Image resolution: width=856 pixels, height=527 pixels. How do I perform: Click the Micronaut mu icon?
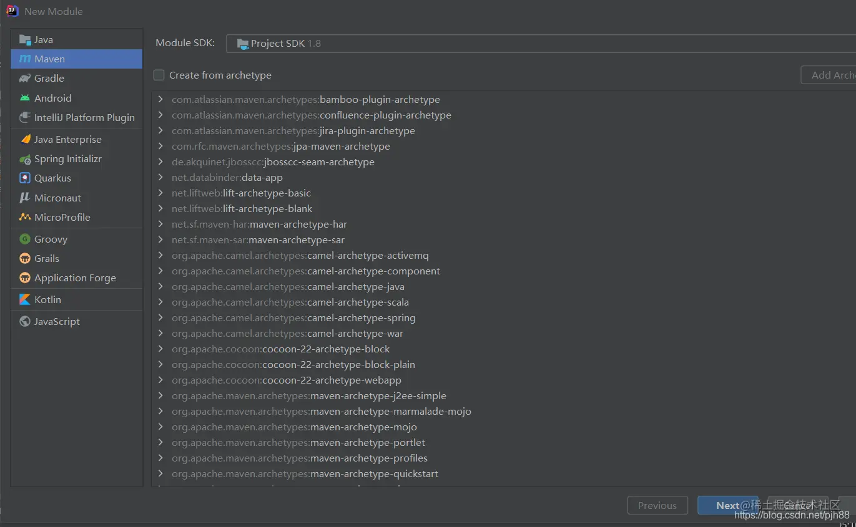point(25,198)
